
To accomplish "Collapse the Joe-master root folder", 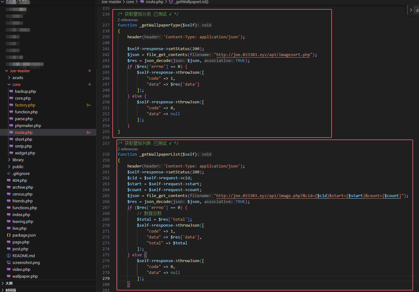I will [7, 71].
